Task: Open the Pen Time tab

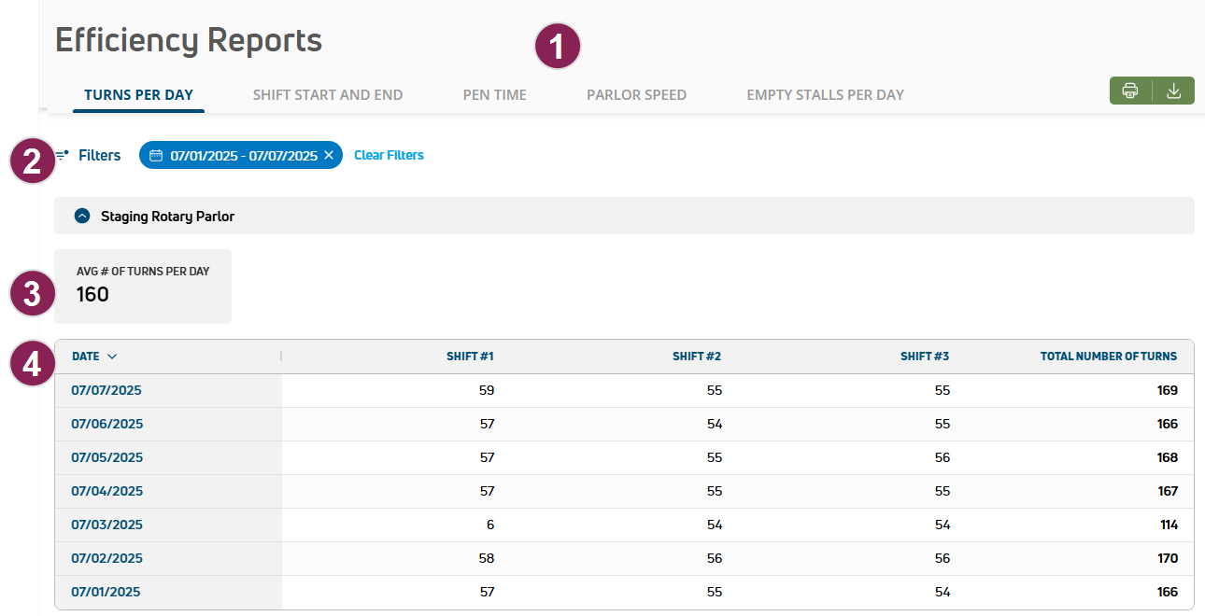Action: (494, 94)
